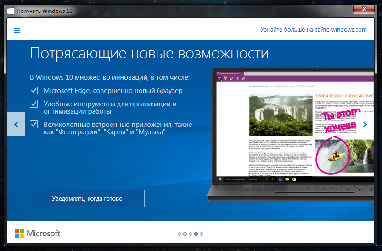Image resolution: width=382 pixels, height=251 pixels.
Task: Select the second page indicator dot
Action: [x=185, y=234]
